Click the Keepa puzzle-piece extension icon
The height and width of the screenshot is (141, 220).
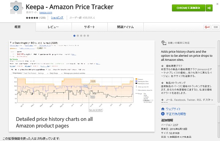pyautogui.click(x=16, y=8)
